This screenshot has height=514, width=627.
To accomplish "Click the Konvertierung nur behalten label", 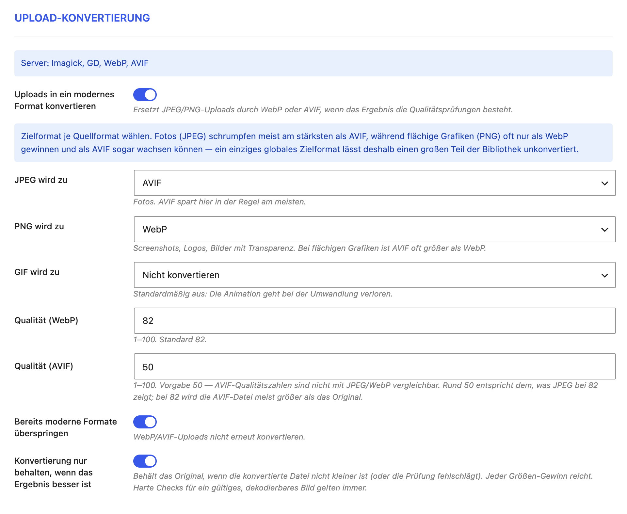I will coord(54,473).
